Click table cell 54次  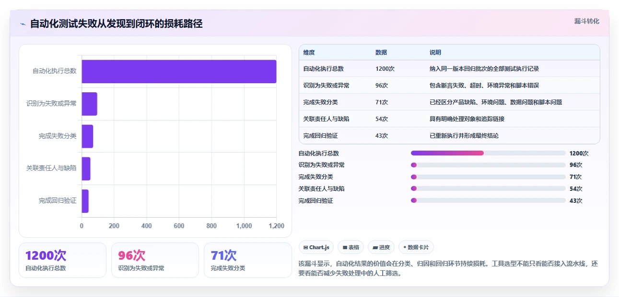(x=382, y=119)
